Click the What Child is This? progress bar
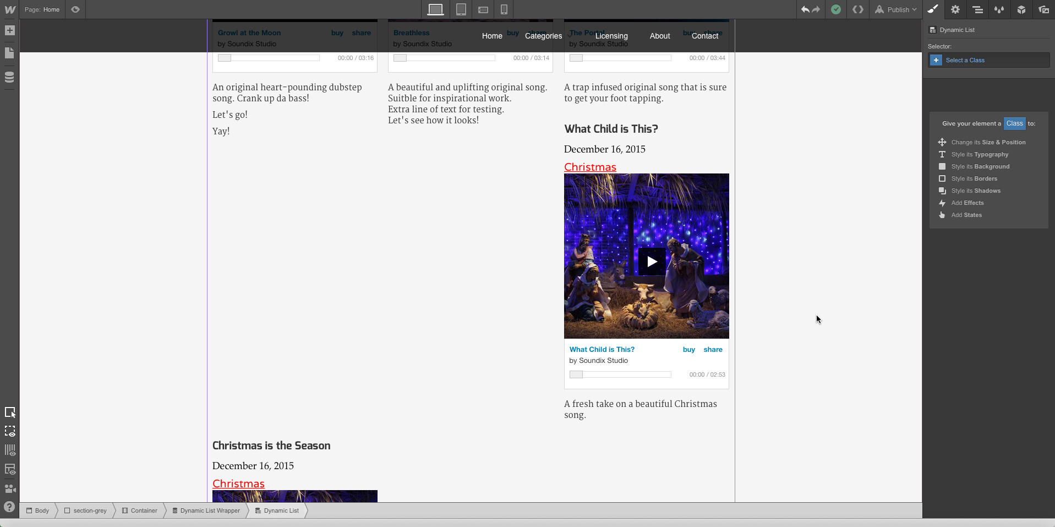 tap(620, 374)
